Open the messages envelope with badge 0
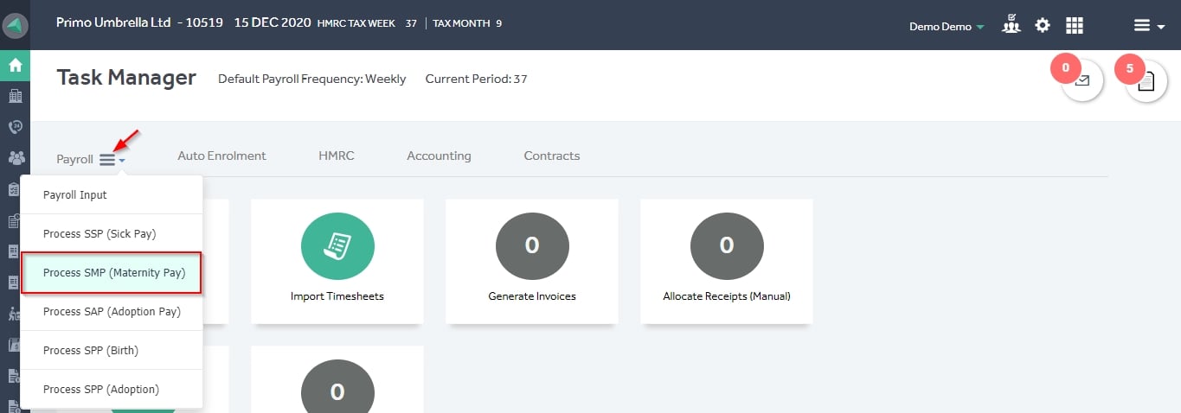Image resolution: width=1181 pixels, height=413 pixels. coord(1082,81)
